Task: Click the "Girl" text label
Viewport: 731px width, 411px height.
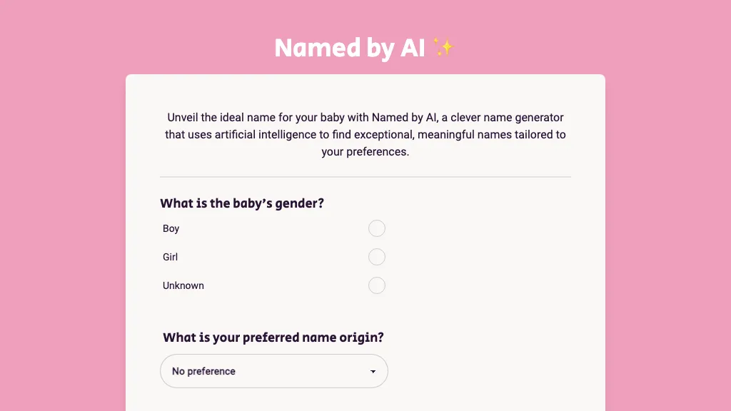Action: pos(170,257)
